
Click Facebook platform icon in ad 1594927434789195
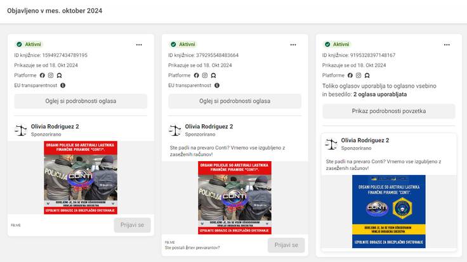click(x=43, y=75)
